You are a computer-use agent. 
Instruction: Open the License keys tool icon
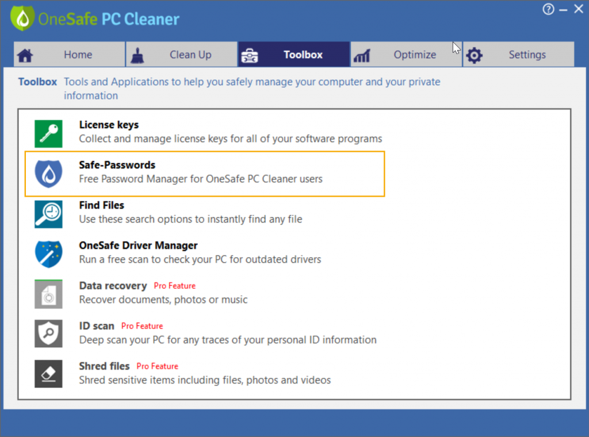click(x=48, y=133)
